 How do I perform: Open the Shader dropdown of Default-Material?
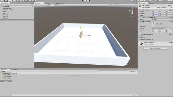tap(160, 44)
